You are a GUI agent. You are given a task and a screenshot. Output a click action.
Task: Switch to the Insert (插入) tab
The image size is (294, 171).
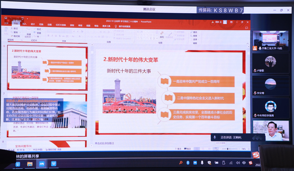click(24, 24)
